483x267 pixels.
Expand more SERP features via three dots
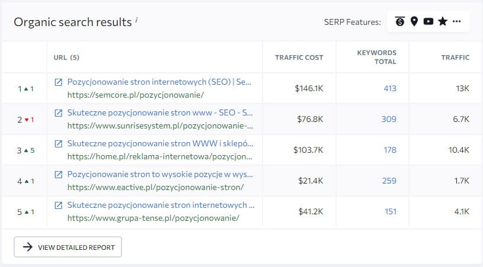click(456, 22)
